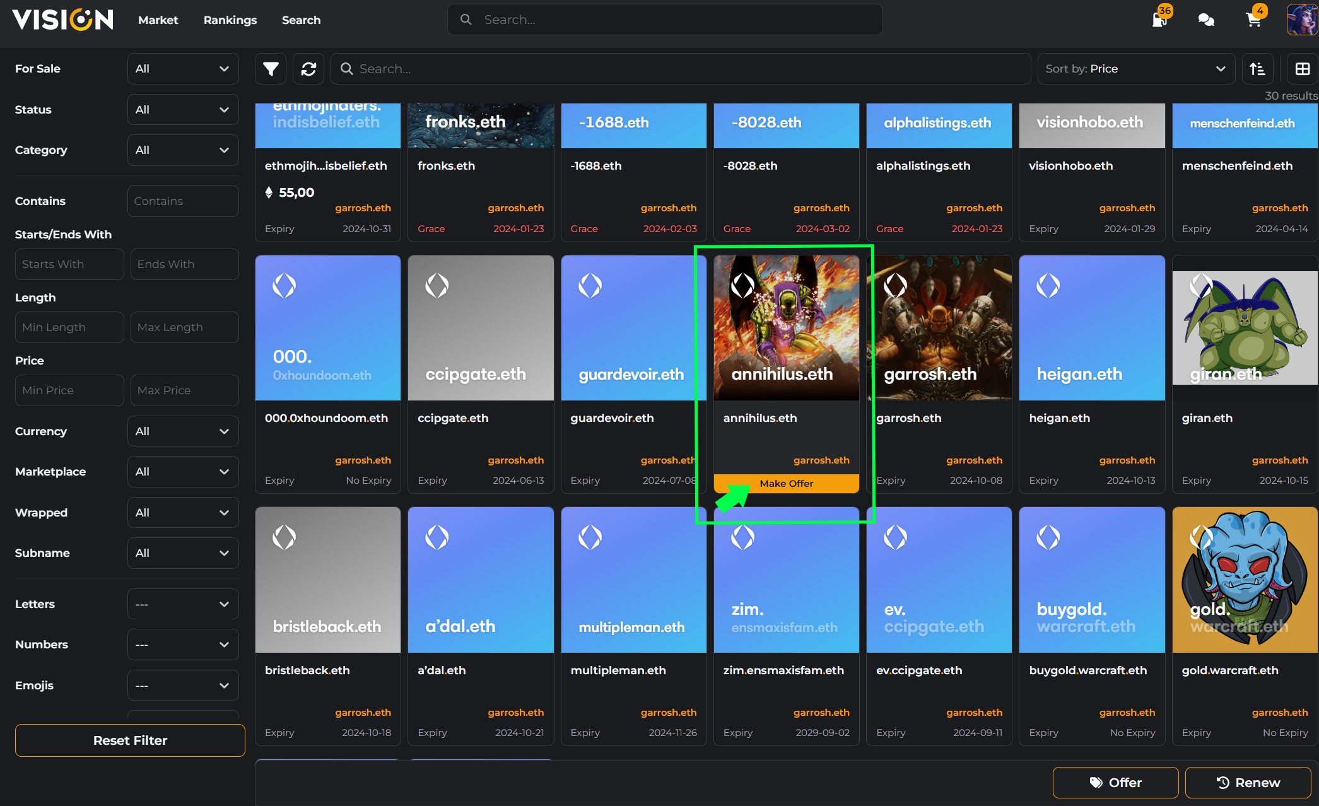Viewport: 1319px width, 806px height.
Task: Focus the Min Length input field
Action: [69, 327]
